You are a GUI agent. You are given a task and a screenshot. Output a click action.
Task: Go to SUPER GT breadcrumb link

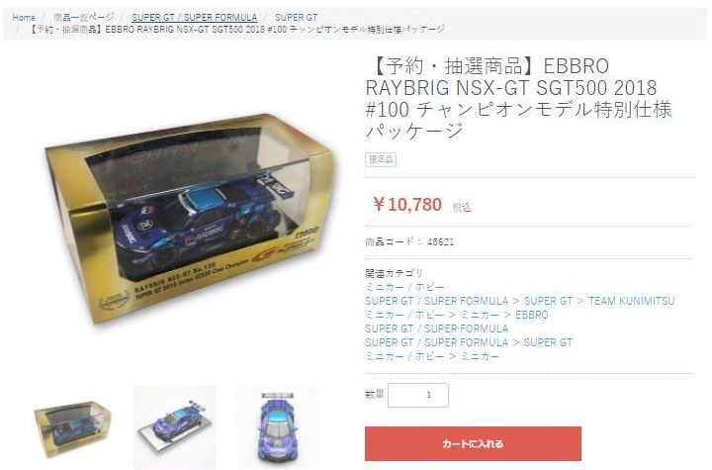(296, 18)
